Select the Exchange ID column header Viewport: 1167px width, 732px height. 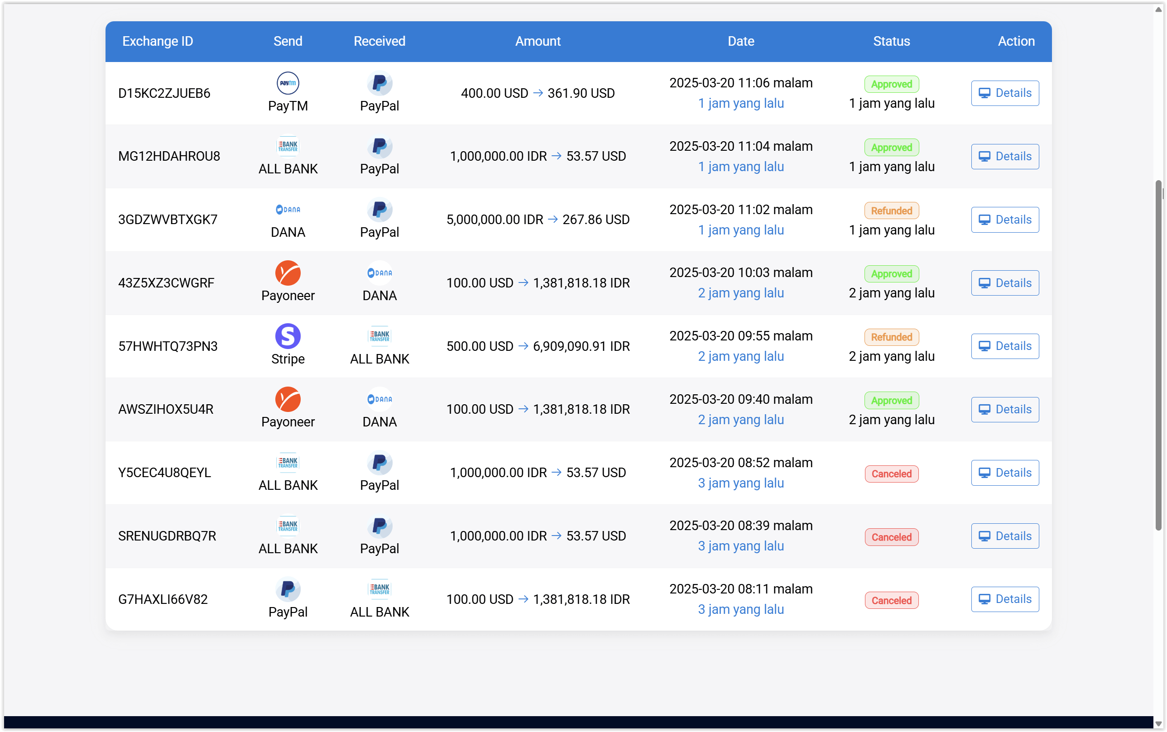[x=158, y=41]
